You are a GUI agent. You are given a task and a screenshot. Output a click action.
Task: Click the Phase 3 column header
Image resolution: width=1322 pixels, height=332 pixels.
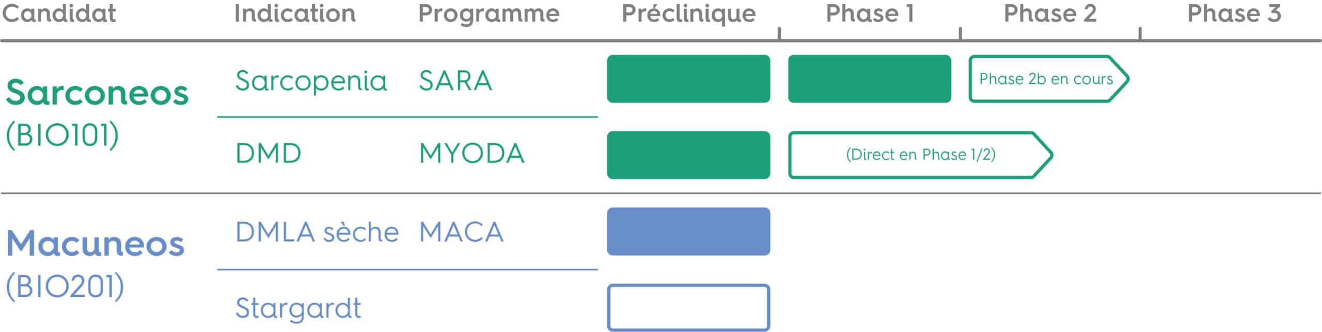click(1234, 13)
